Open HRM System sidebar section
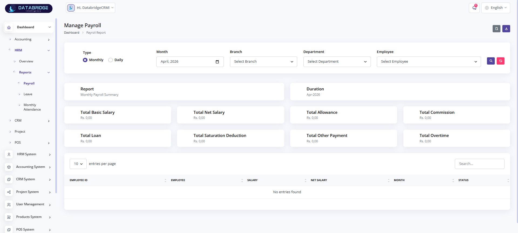This screenshot has width=518, height=233. 29,154
